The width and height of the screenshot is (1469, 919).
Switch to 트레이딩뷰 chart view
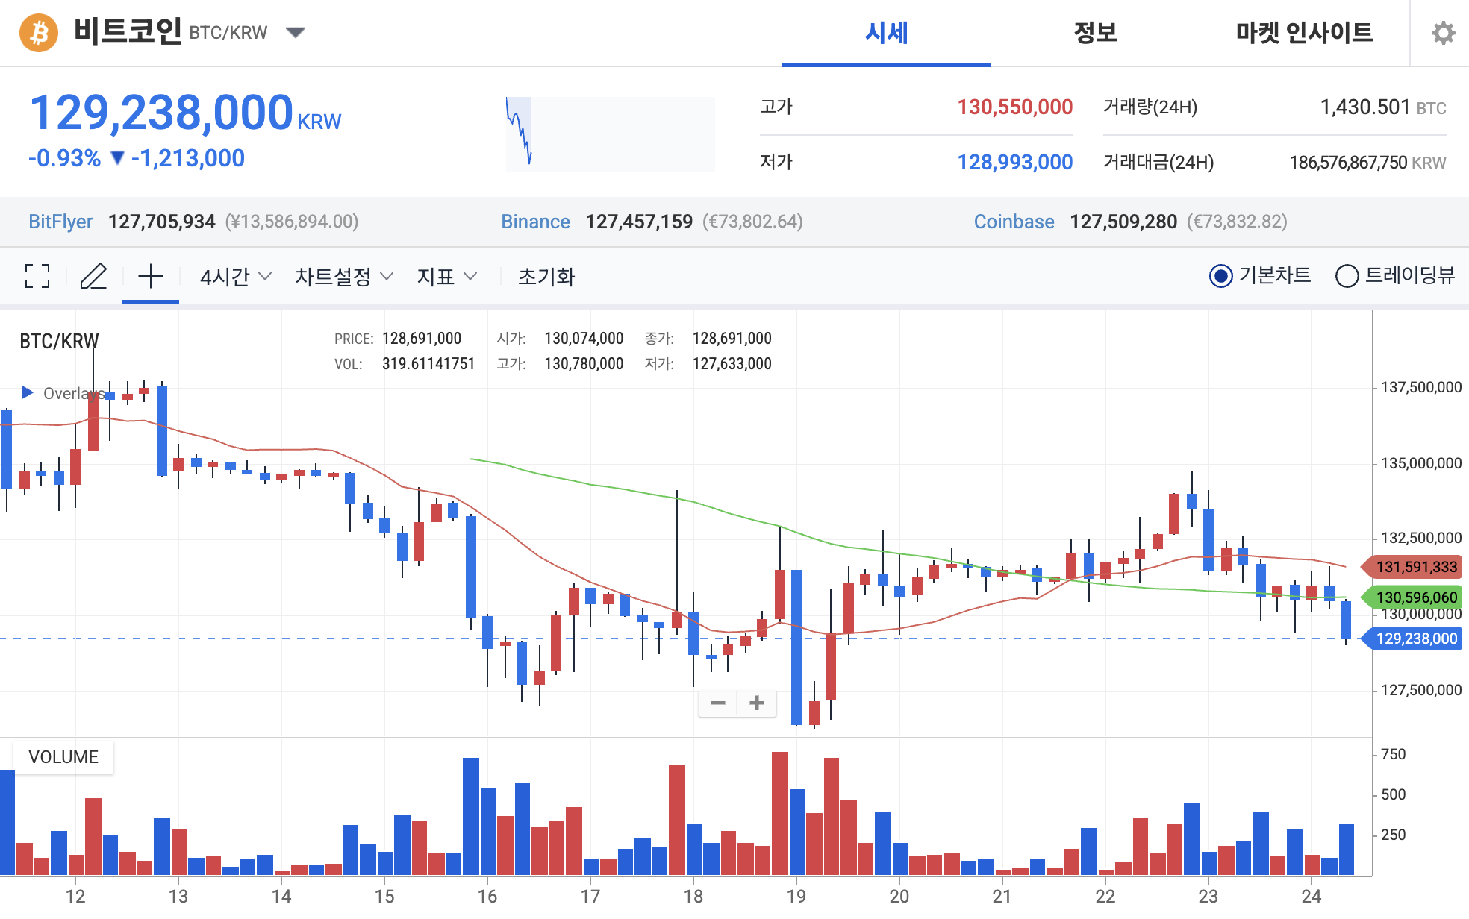pyautogui.click(x=1347, y=276)
